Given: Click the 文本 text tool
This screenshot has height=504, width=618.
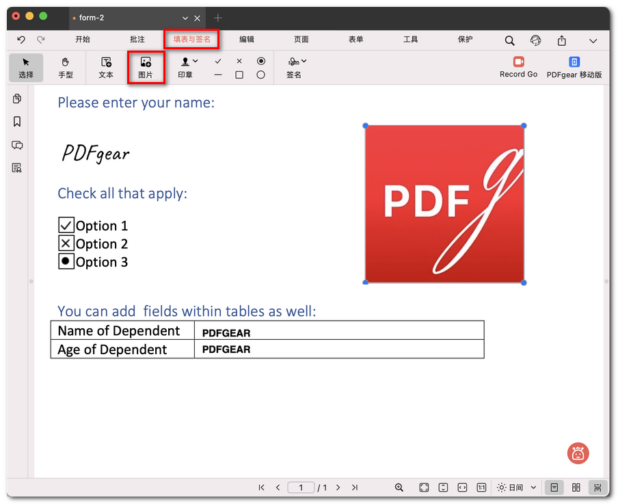Looking at the screenshot, I should (x=106, y=68).
